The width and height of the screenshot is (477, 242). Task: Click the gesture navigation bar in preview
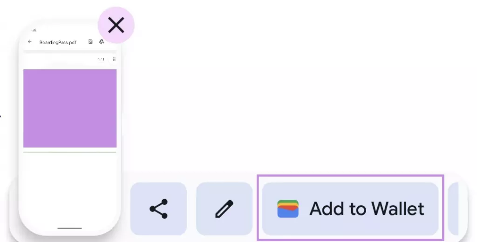(x=70, y=228)
